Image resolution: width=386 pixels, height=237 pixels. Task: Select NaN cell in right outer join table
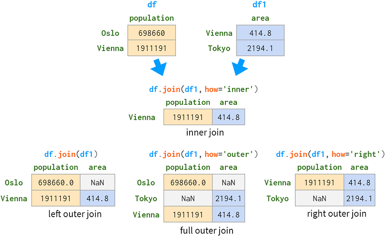click(x=319, y=198)
